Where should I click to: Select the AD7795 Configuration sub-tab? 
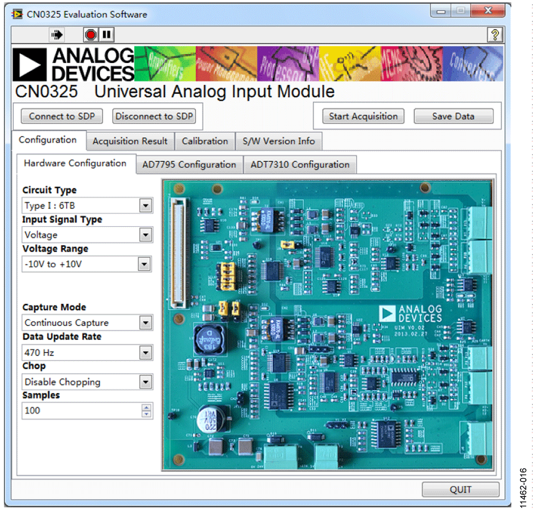point(189,165)
